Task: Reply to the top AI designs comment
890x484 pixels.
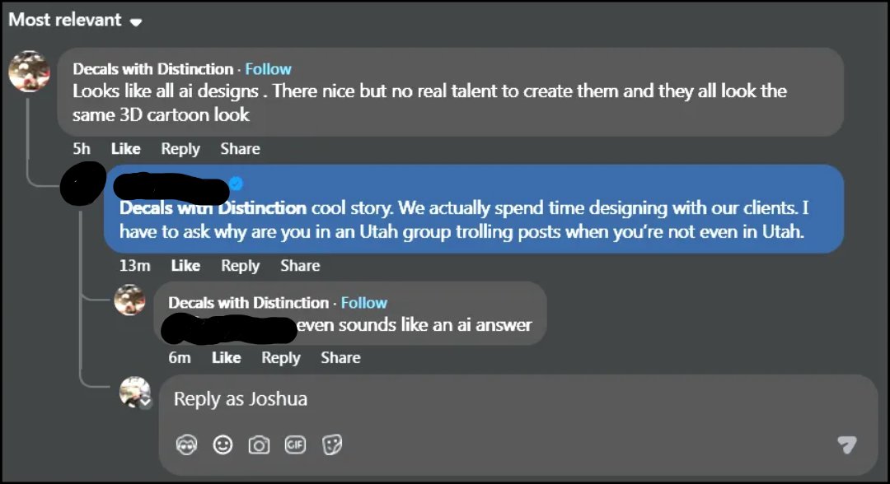Action: click(x=180, y=149)
